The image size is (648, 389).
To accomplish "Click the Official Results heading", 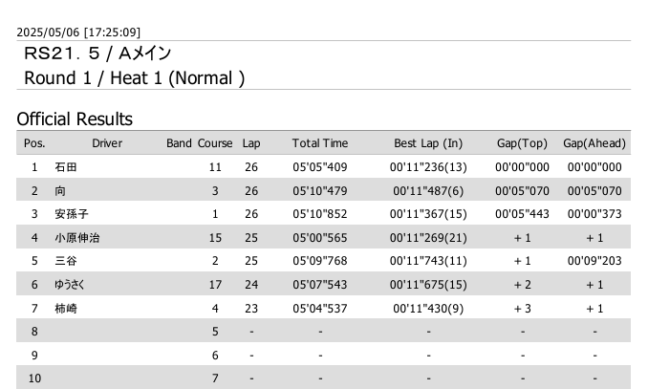I will coord(75,119).
